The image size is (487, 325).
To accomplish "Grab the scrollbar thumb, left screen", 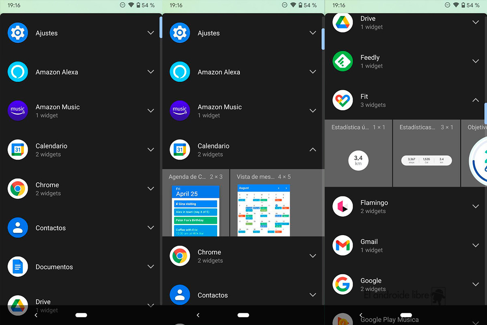I will tap(161, 27).
